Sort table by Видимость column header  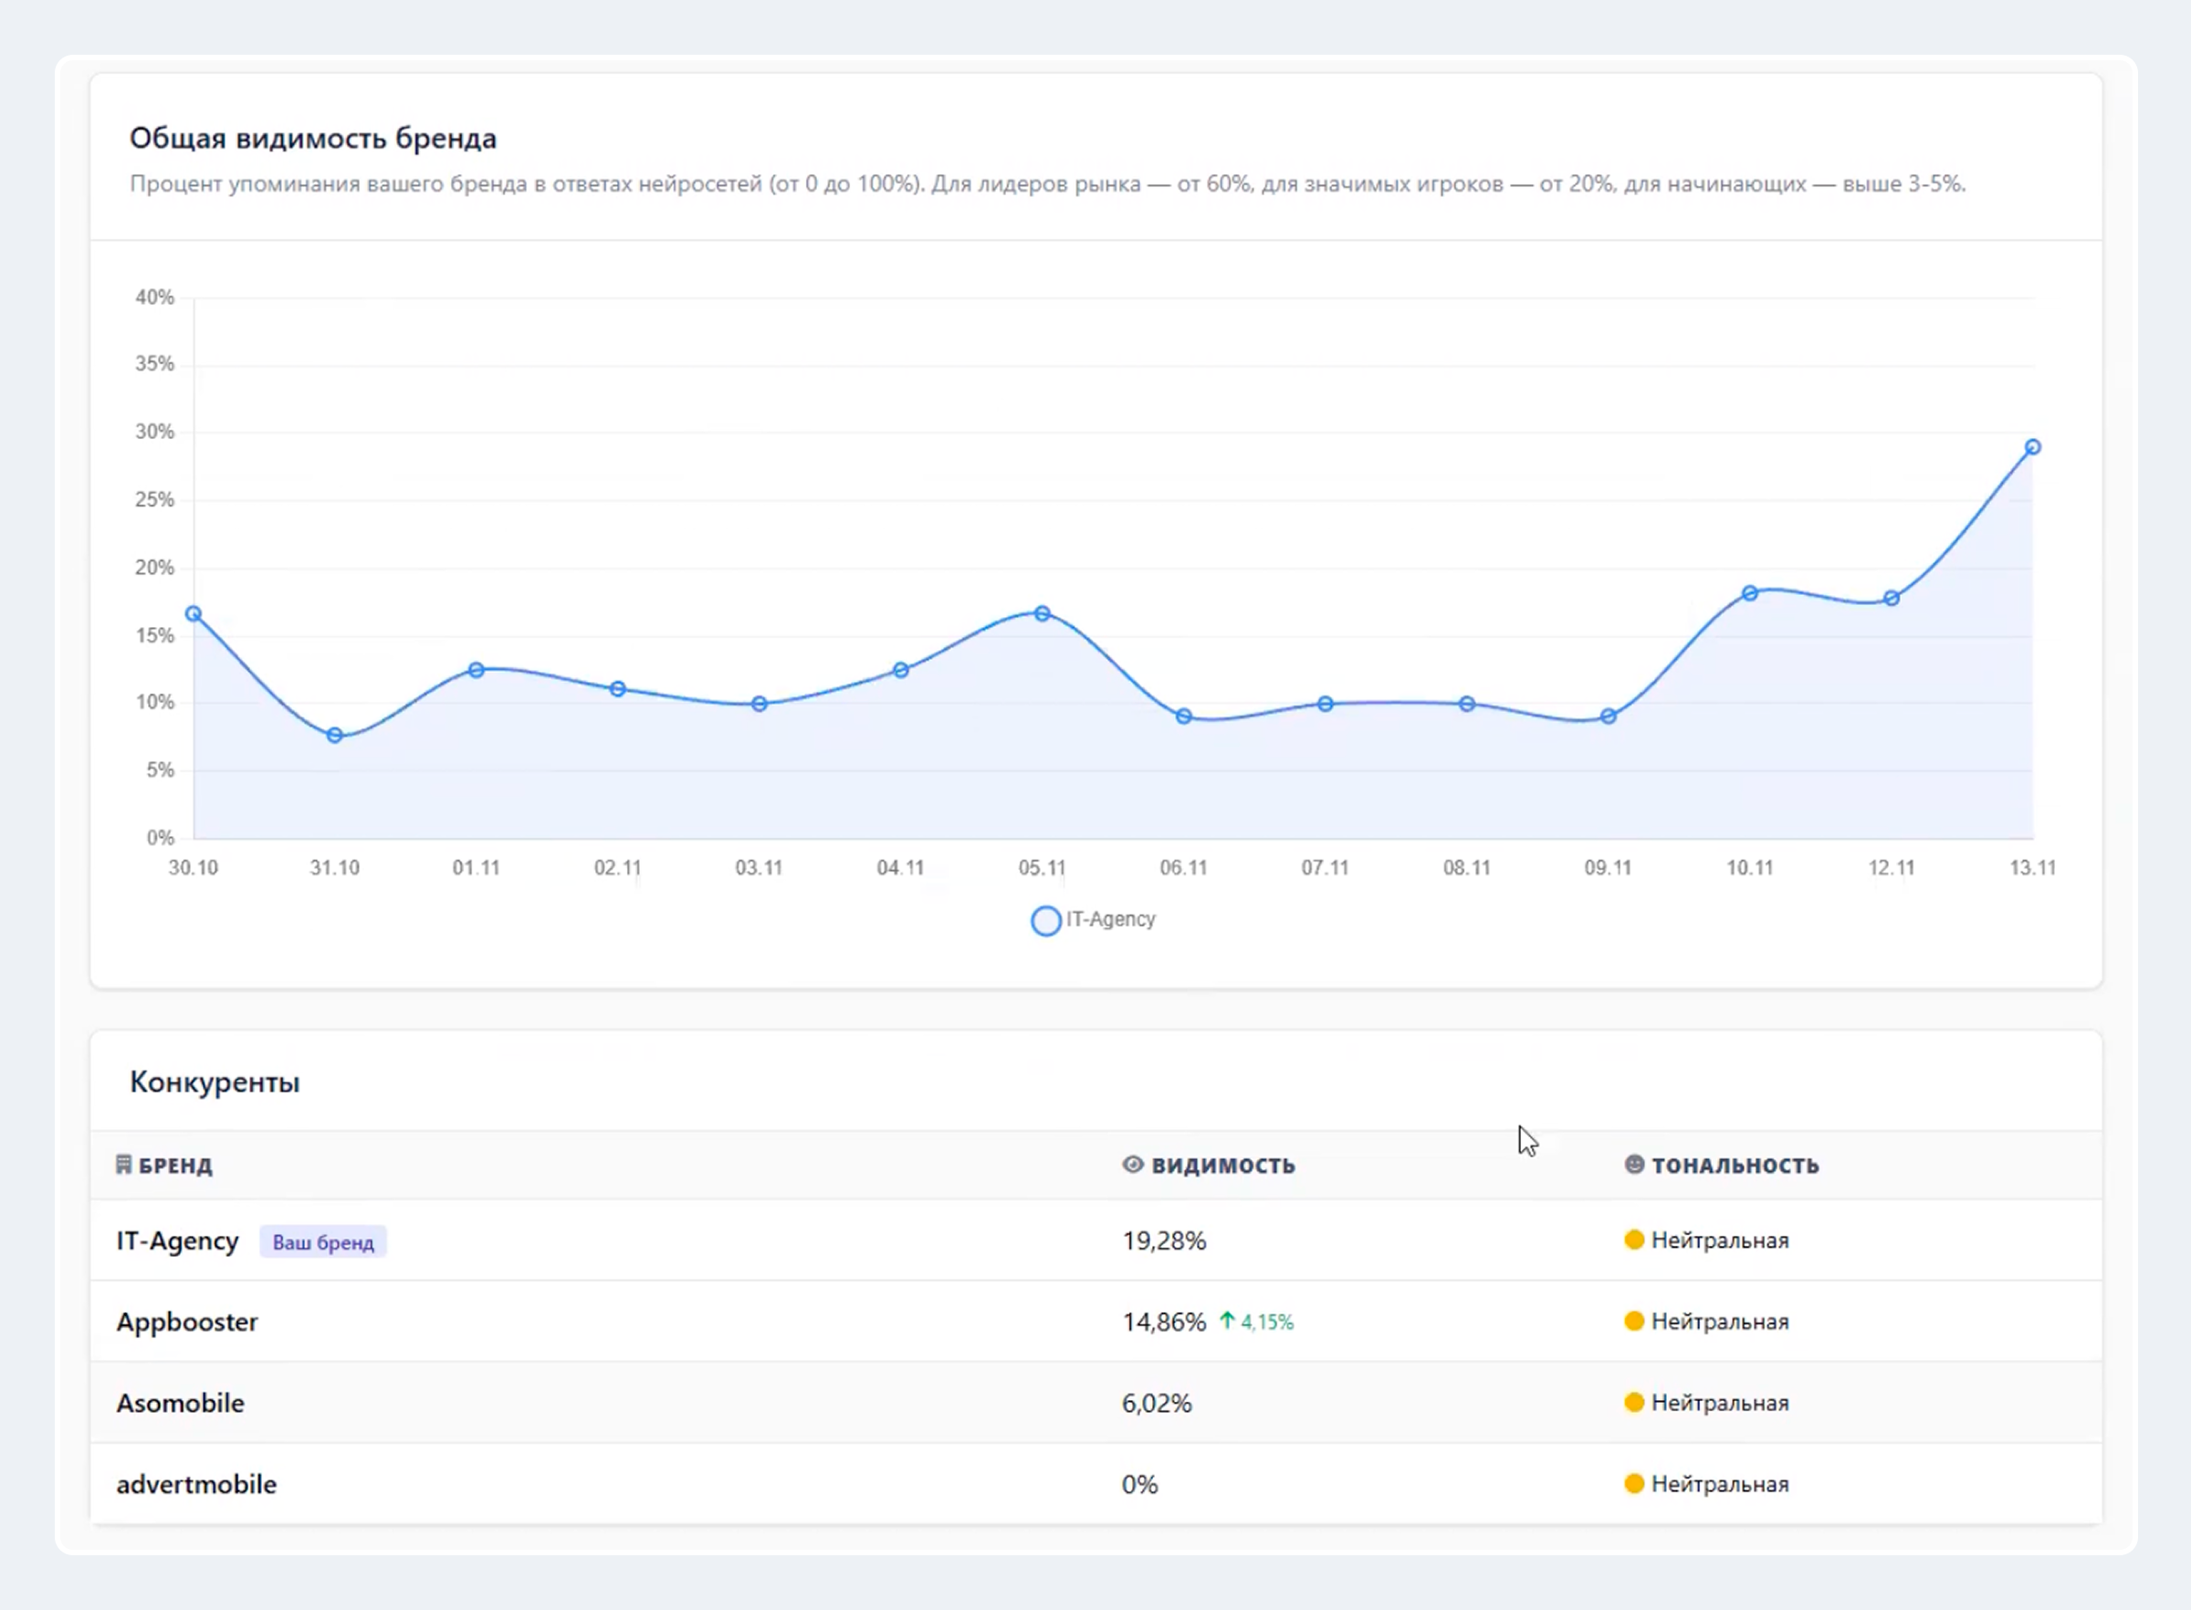click(x=1222, y=1166)
